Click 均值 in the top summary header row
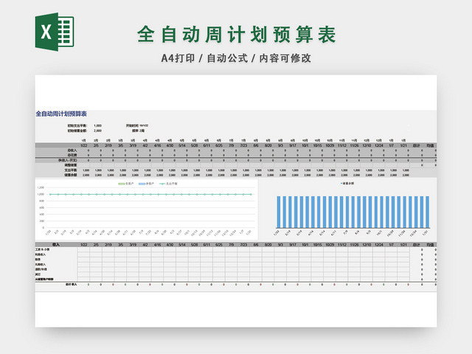The image size is (472, 354). point(430,145)
